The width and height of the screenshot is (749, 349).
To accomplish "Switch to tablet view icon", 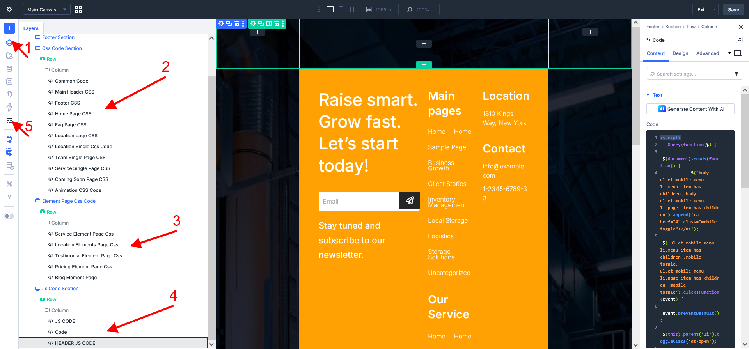I will [341, 9].
